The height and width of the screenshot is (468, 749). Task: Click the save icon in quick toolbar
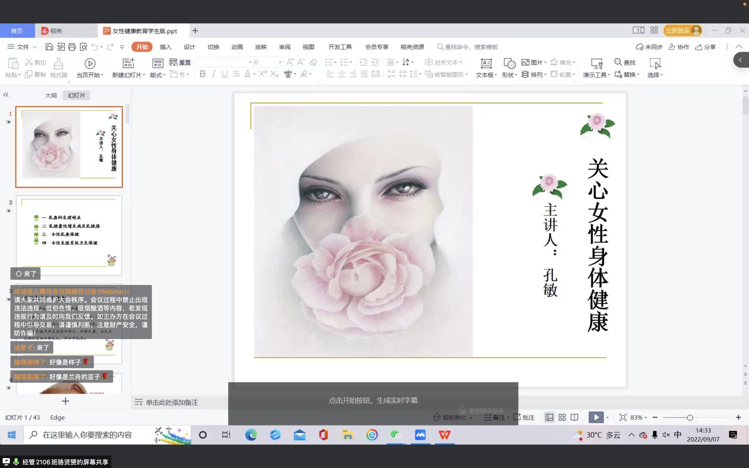point(49,47)
